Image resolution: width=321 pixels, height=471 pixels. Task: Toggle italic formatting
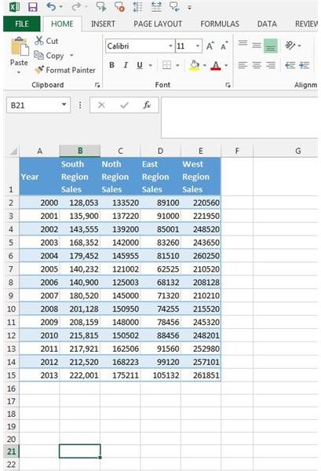(126, 65)
